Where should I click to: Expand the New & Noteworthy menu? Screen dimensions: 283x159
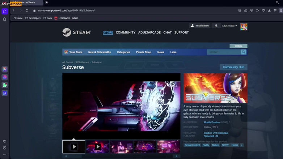100,52
